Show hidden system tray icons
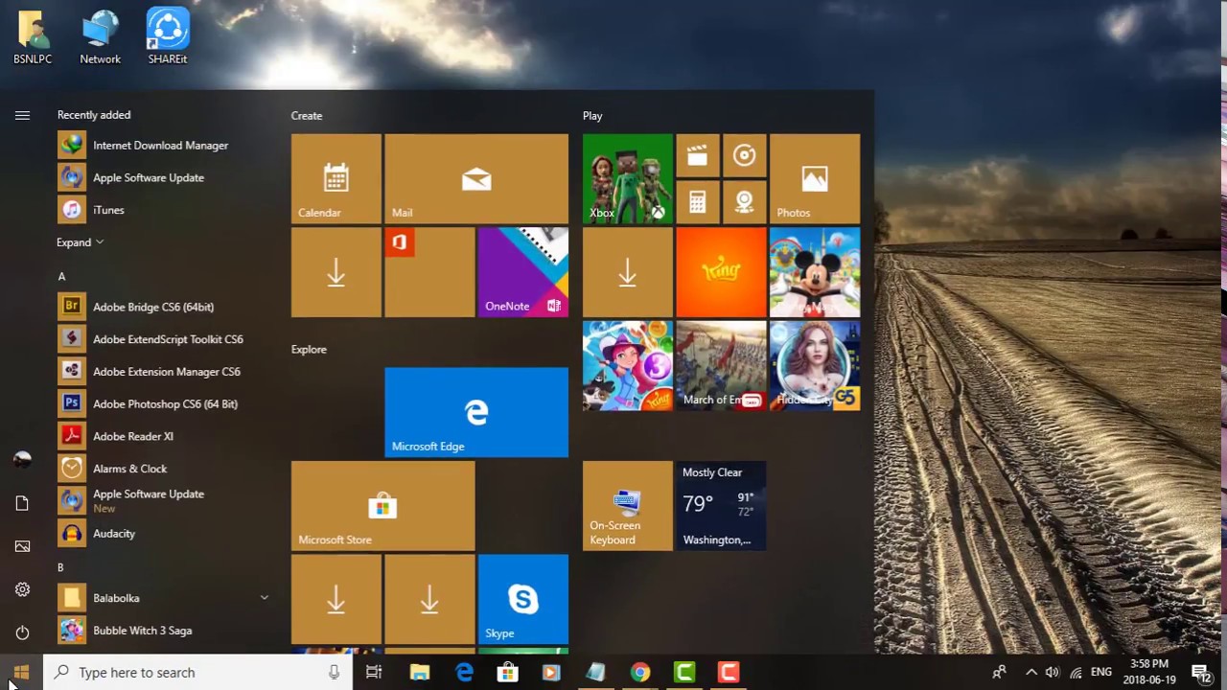Viewport: 1227px width, 690px height. [x=1031, y=673]
